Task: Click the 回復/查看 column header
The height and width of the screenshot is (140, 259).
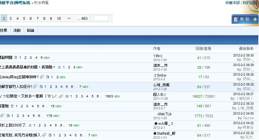Action: coord(203,49)
